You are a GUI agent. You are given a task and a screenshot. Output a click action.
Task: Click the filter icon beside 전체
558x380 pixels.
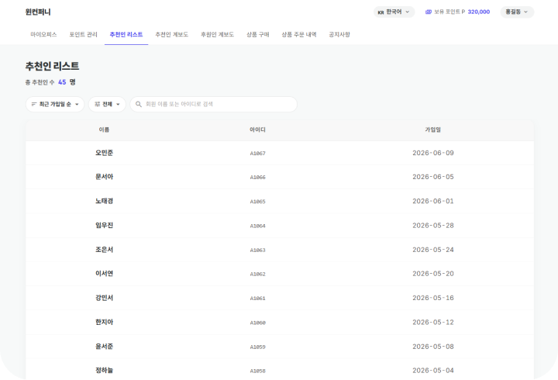[x=97, y=105]
